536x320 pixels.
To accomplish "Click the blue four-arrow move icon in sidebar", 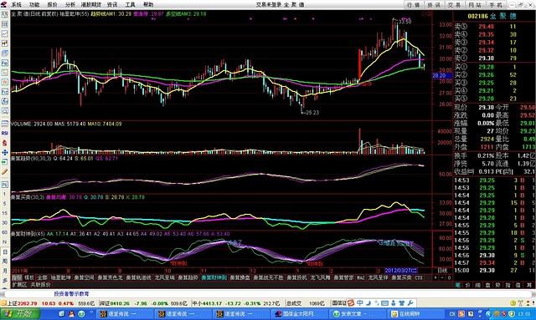I will point(5,152).
